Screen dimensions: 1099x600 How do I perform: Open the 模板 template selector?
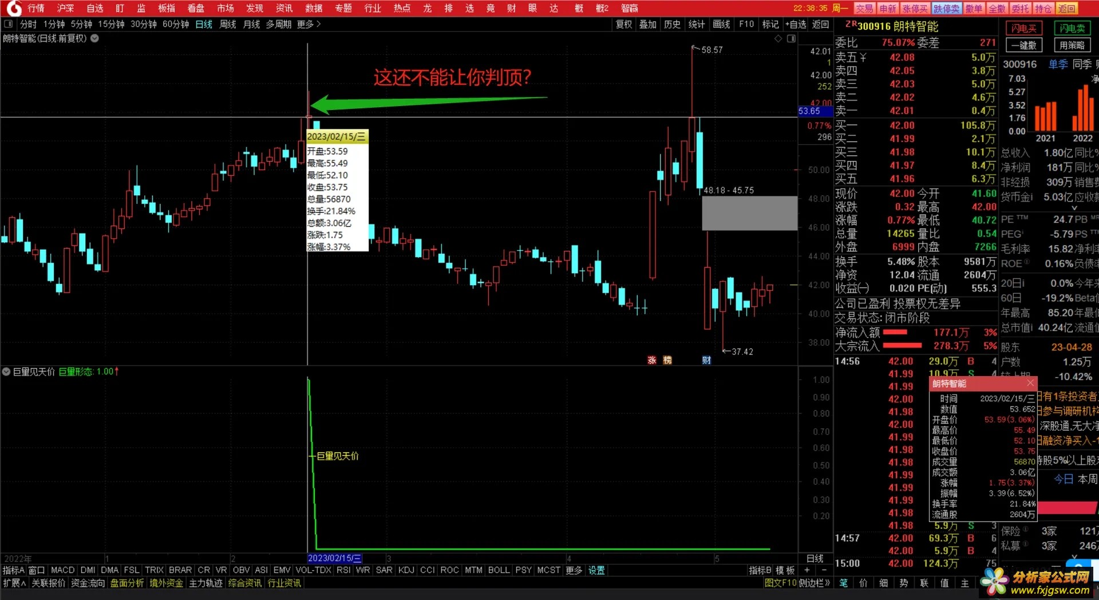click(x=785, y=570)
